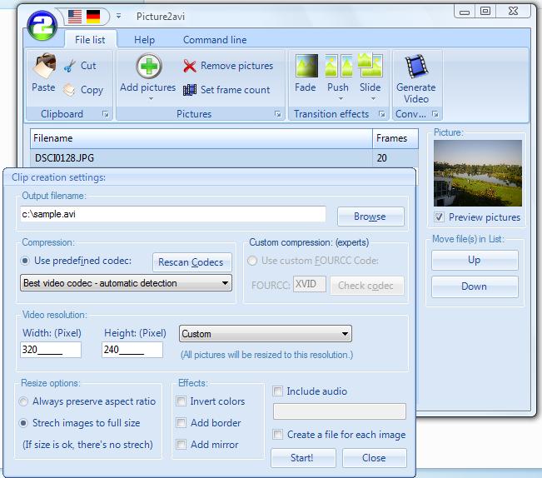Click the Generate Video film icon

pyautogui.click(x=415, y=67)
